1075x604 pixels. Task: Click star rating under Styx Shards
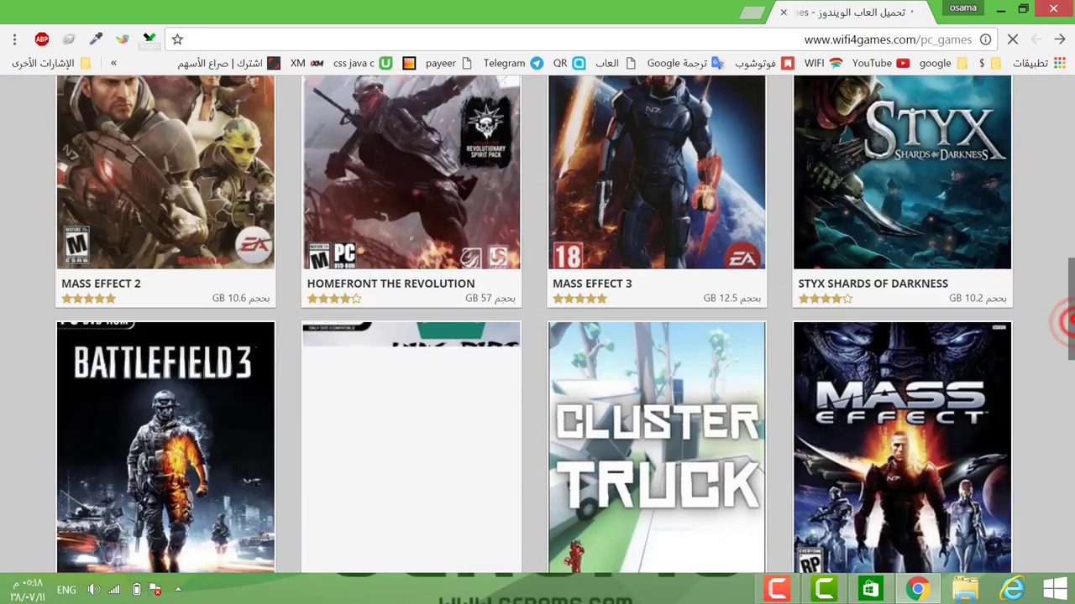click(x=826, y=299)
